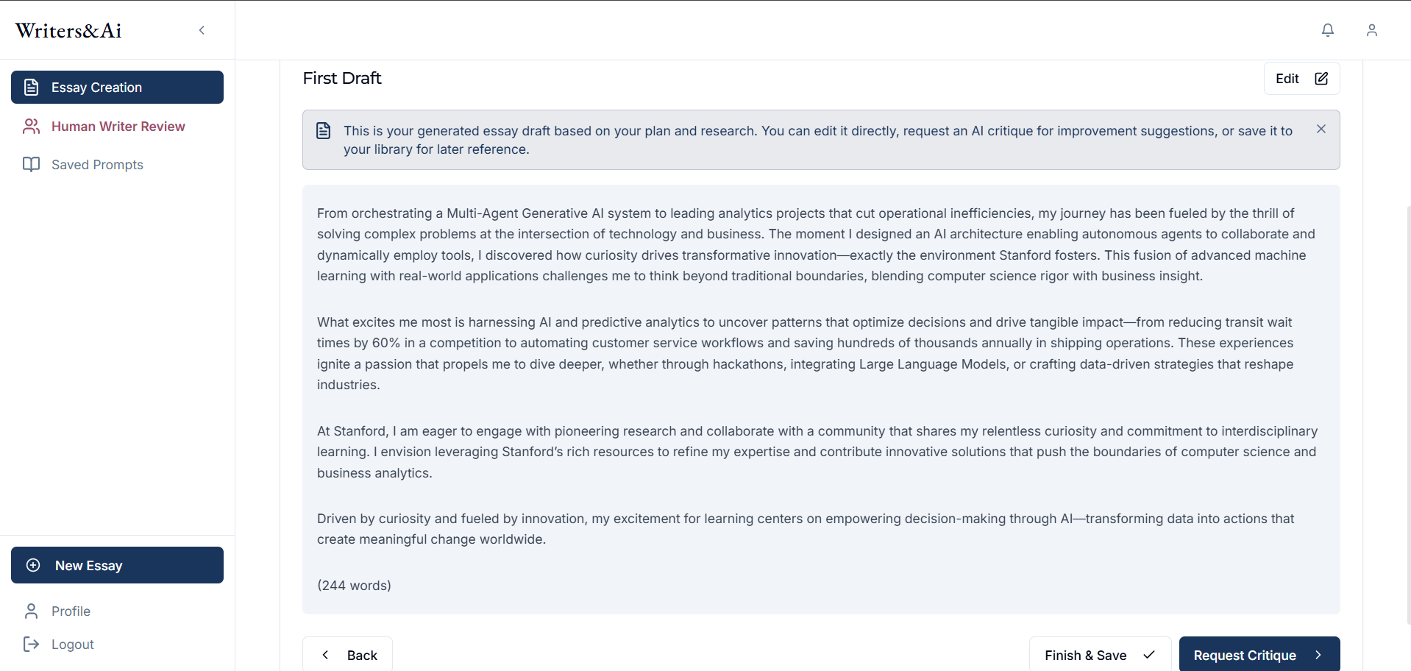Viewport: 1411px width, 671px height.
Task: Click the Essay Creation document icon
Action: [32, 88]
